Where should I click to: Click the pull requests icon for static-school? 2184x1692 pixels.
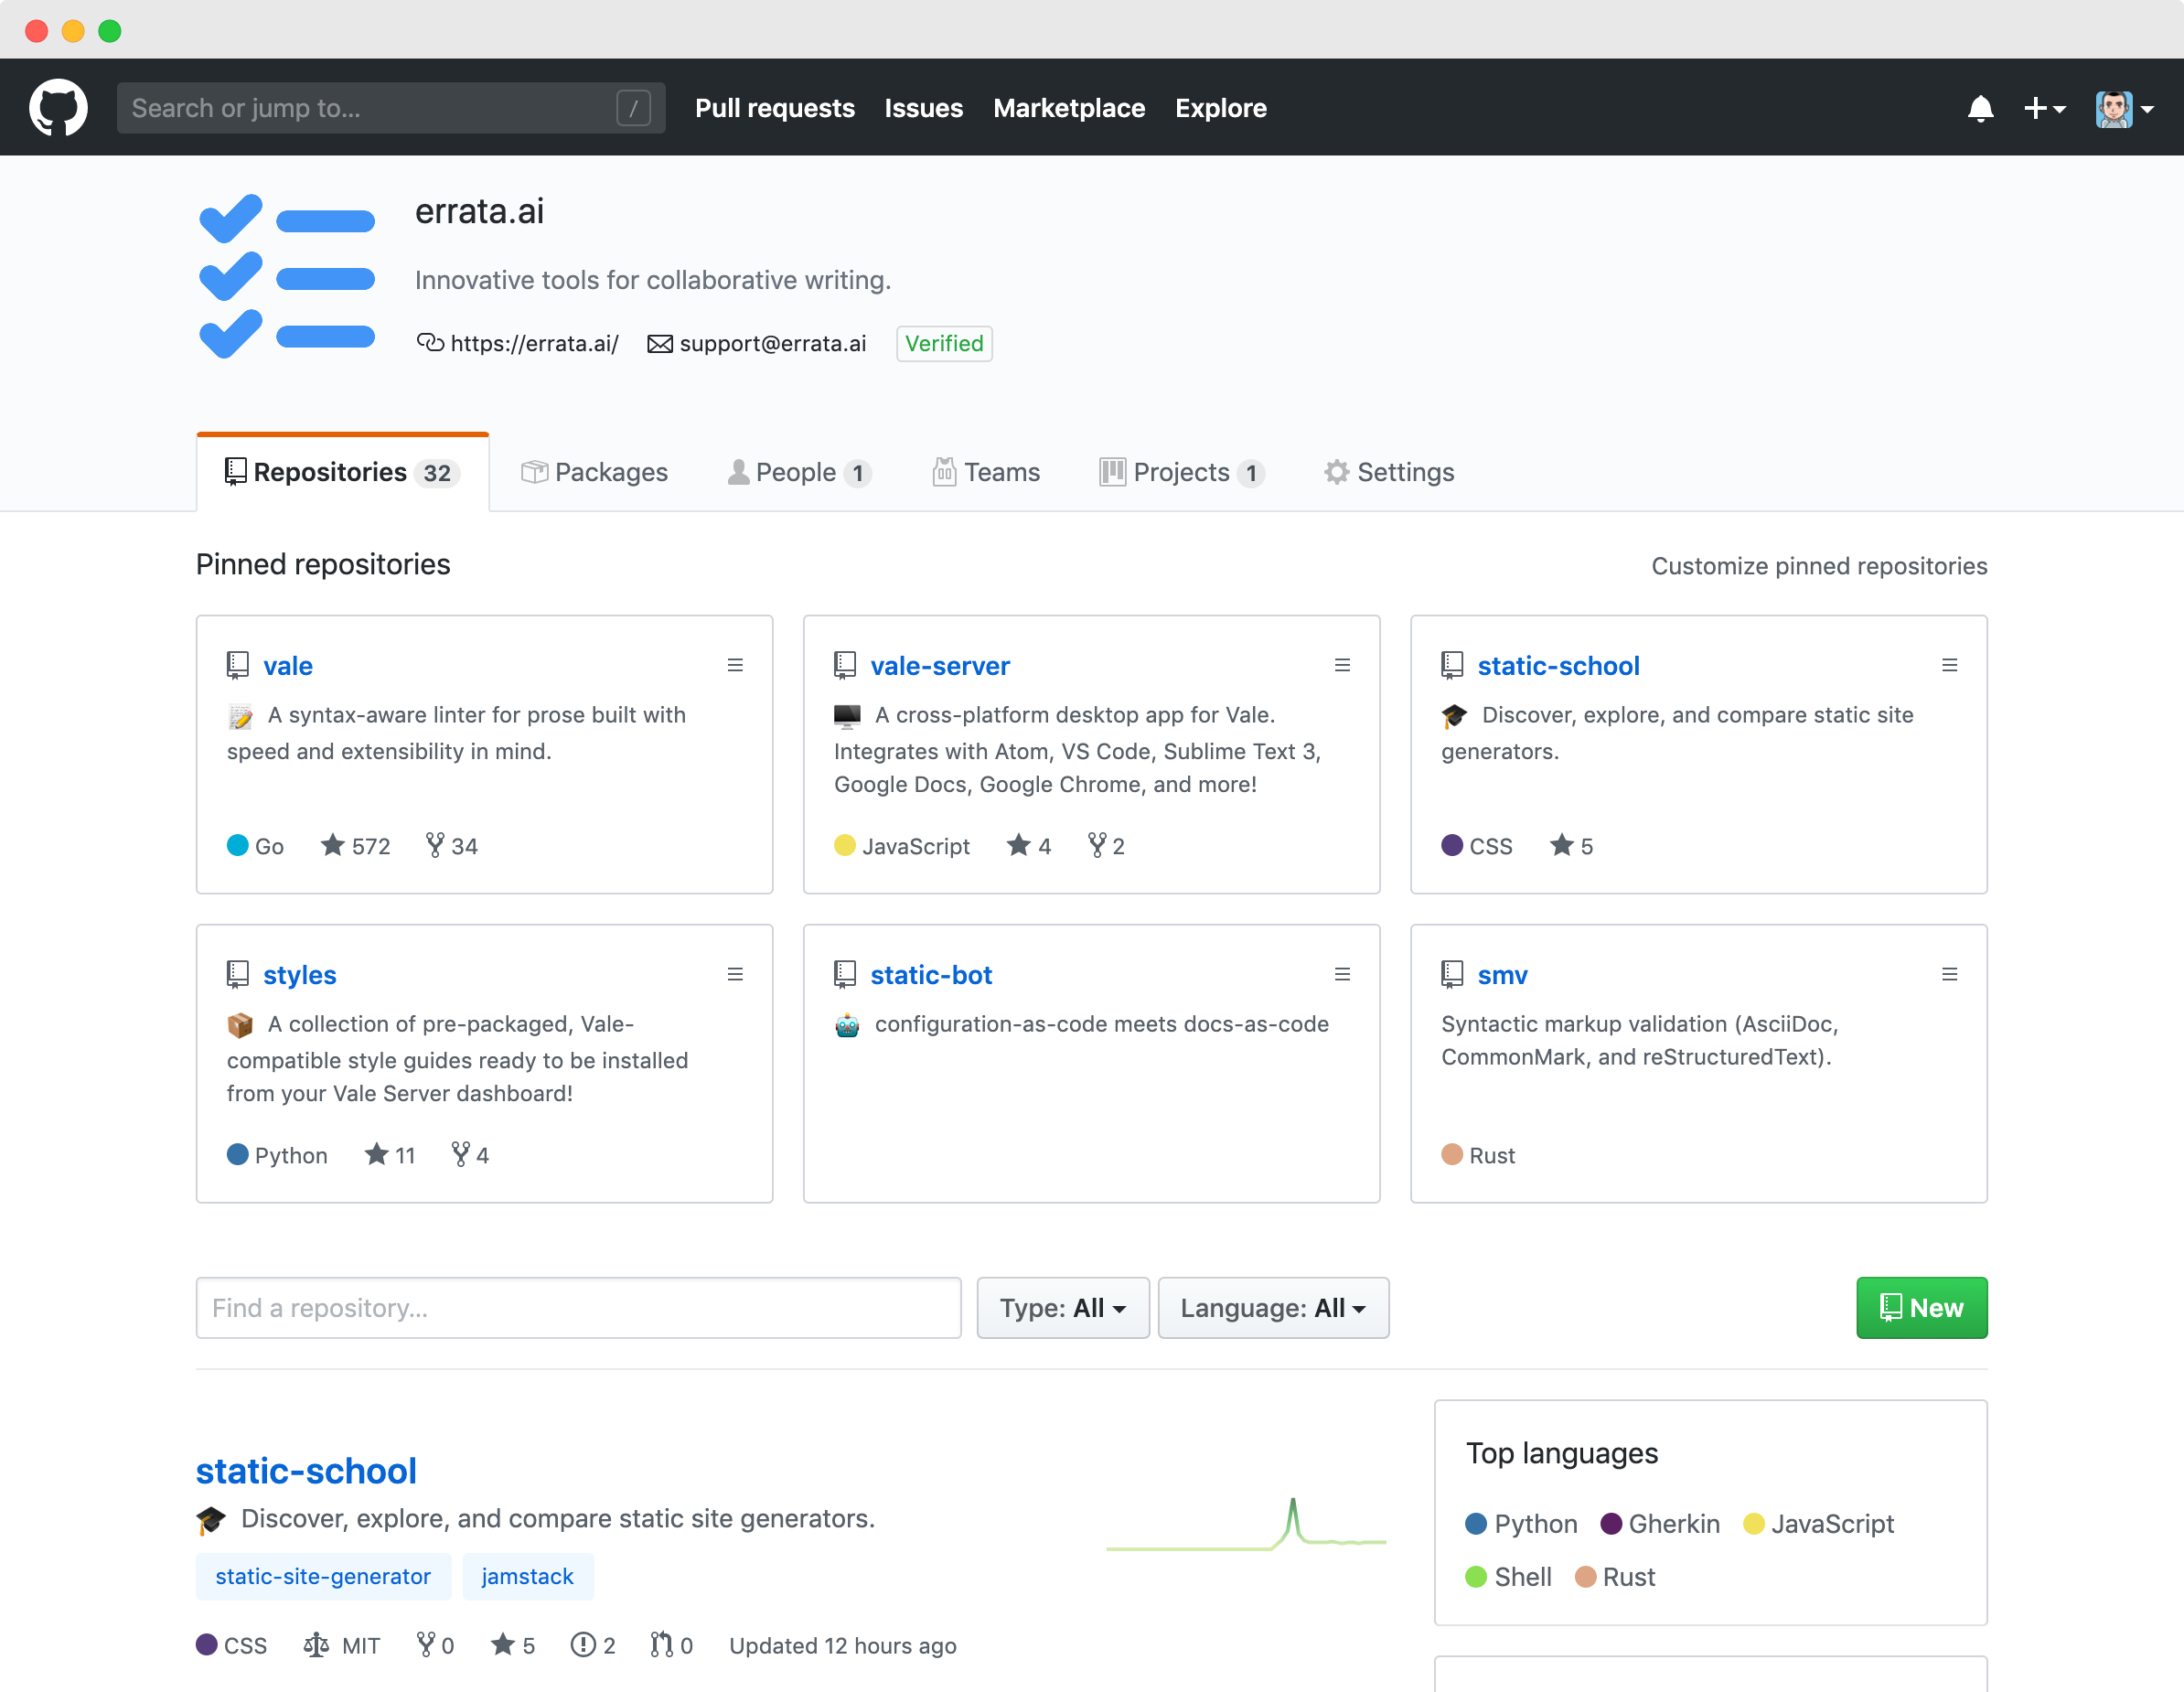tap(661, 1645)
